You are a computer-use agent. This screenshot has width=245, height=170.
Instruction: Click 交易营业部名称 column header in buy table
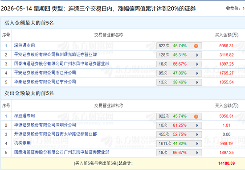(x=109, y=35)
